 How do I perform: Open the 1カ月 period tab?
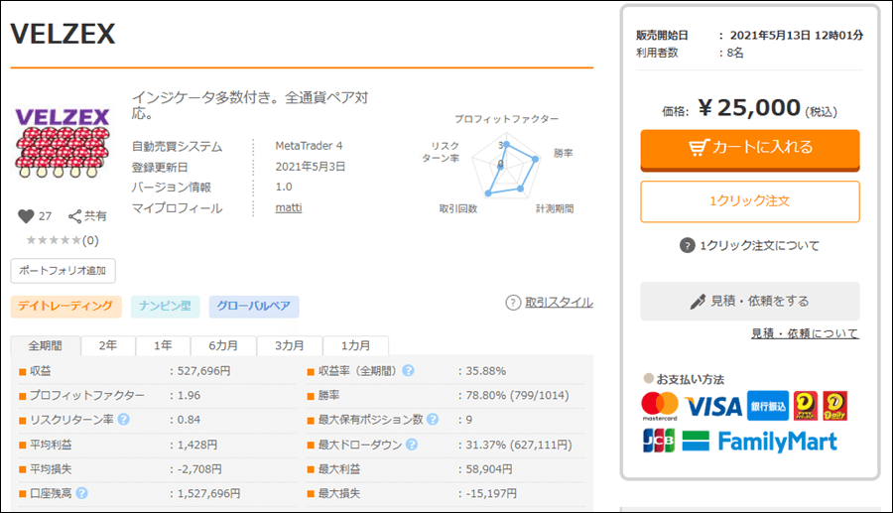pyautogui.click(x=355, y=345)
